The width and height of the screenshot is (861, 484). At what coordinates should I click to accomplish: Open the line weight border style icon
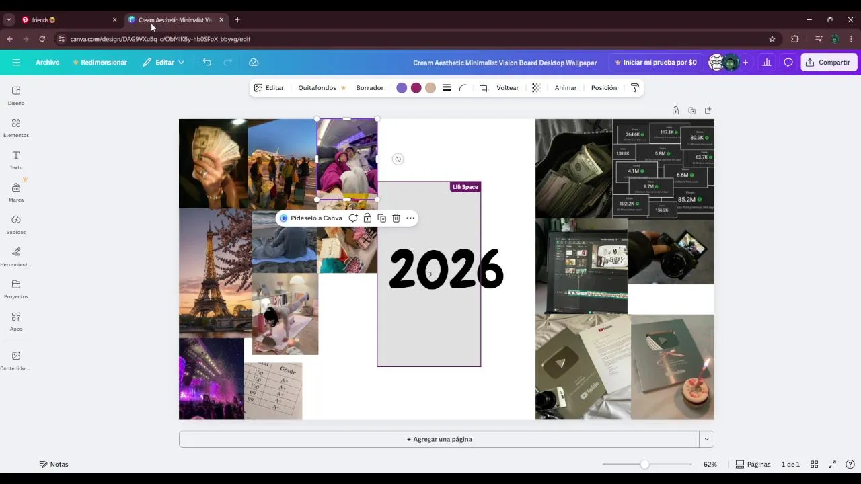pos(447,88)
